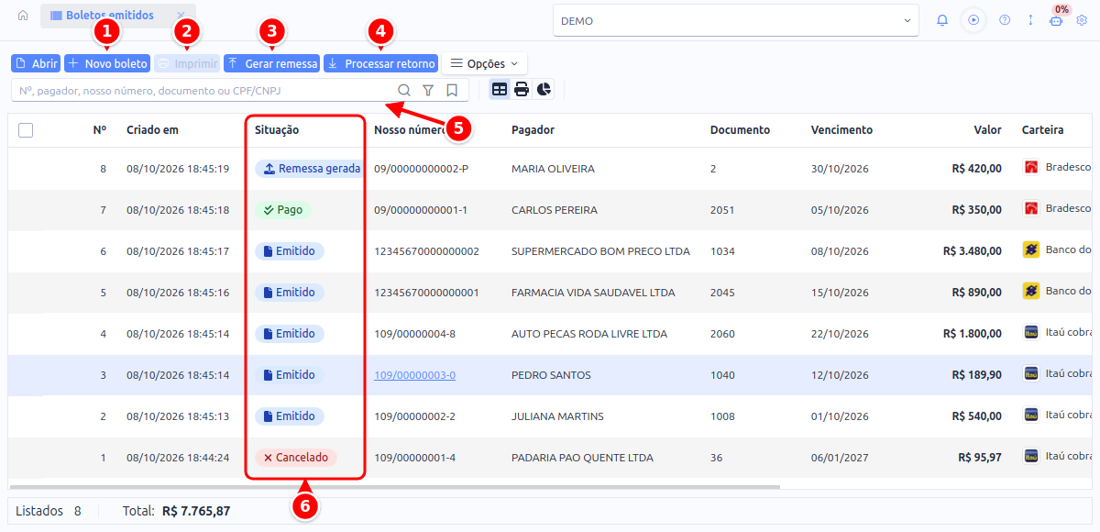
Task: Expand the DEMO company dropdown
Action: pos(736,20)
